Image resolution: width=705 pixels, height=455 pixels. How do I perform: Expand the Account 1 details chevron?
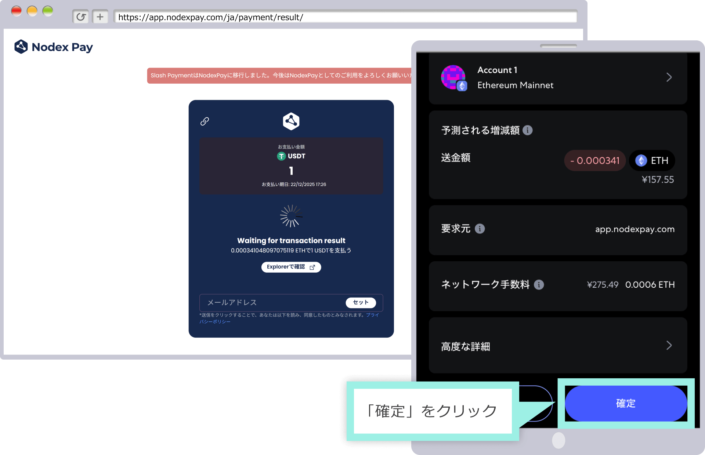coord(669,77)
